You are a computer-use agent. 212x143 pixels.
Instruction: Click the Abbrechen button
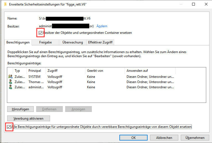click(x=164, y=138)
